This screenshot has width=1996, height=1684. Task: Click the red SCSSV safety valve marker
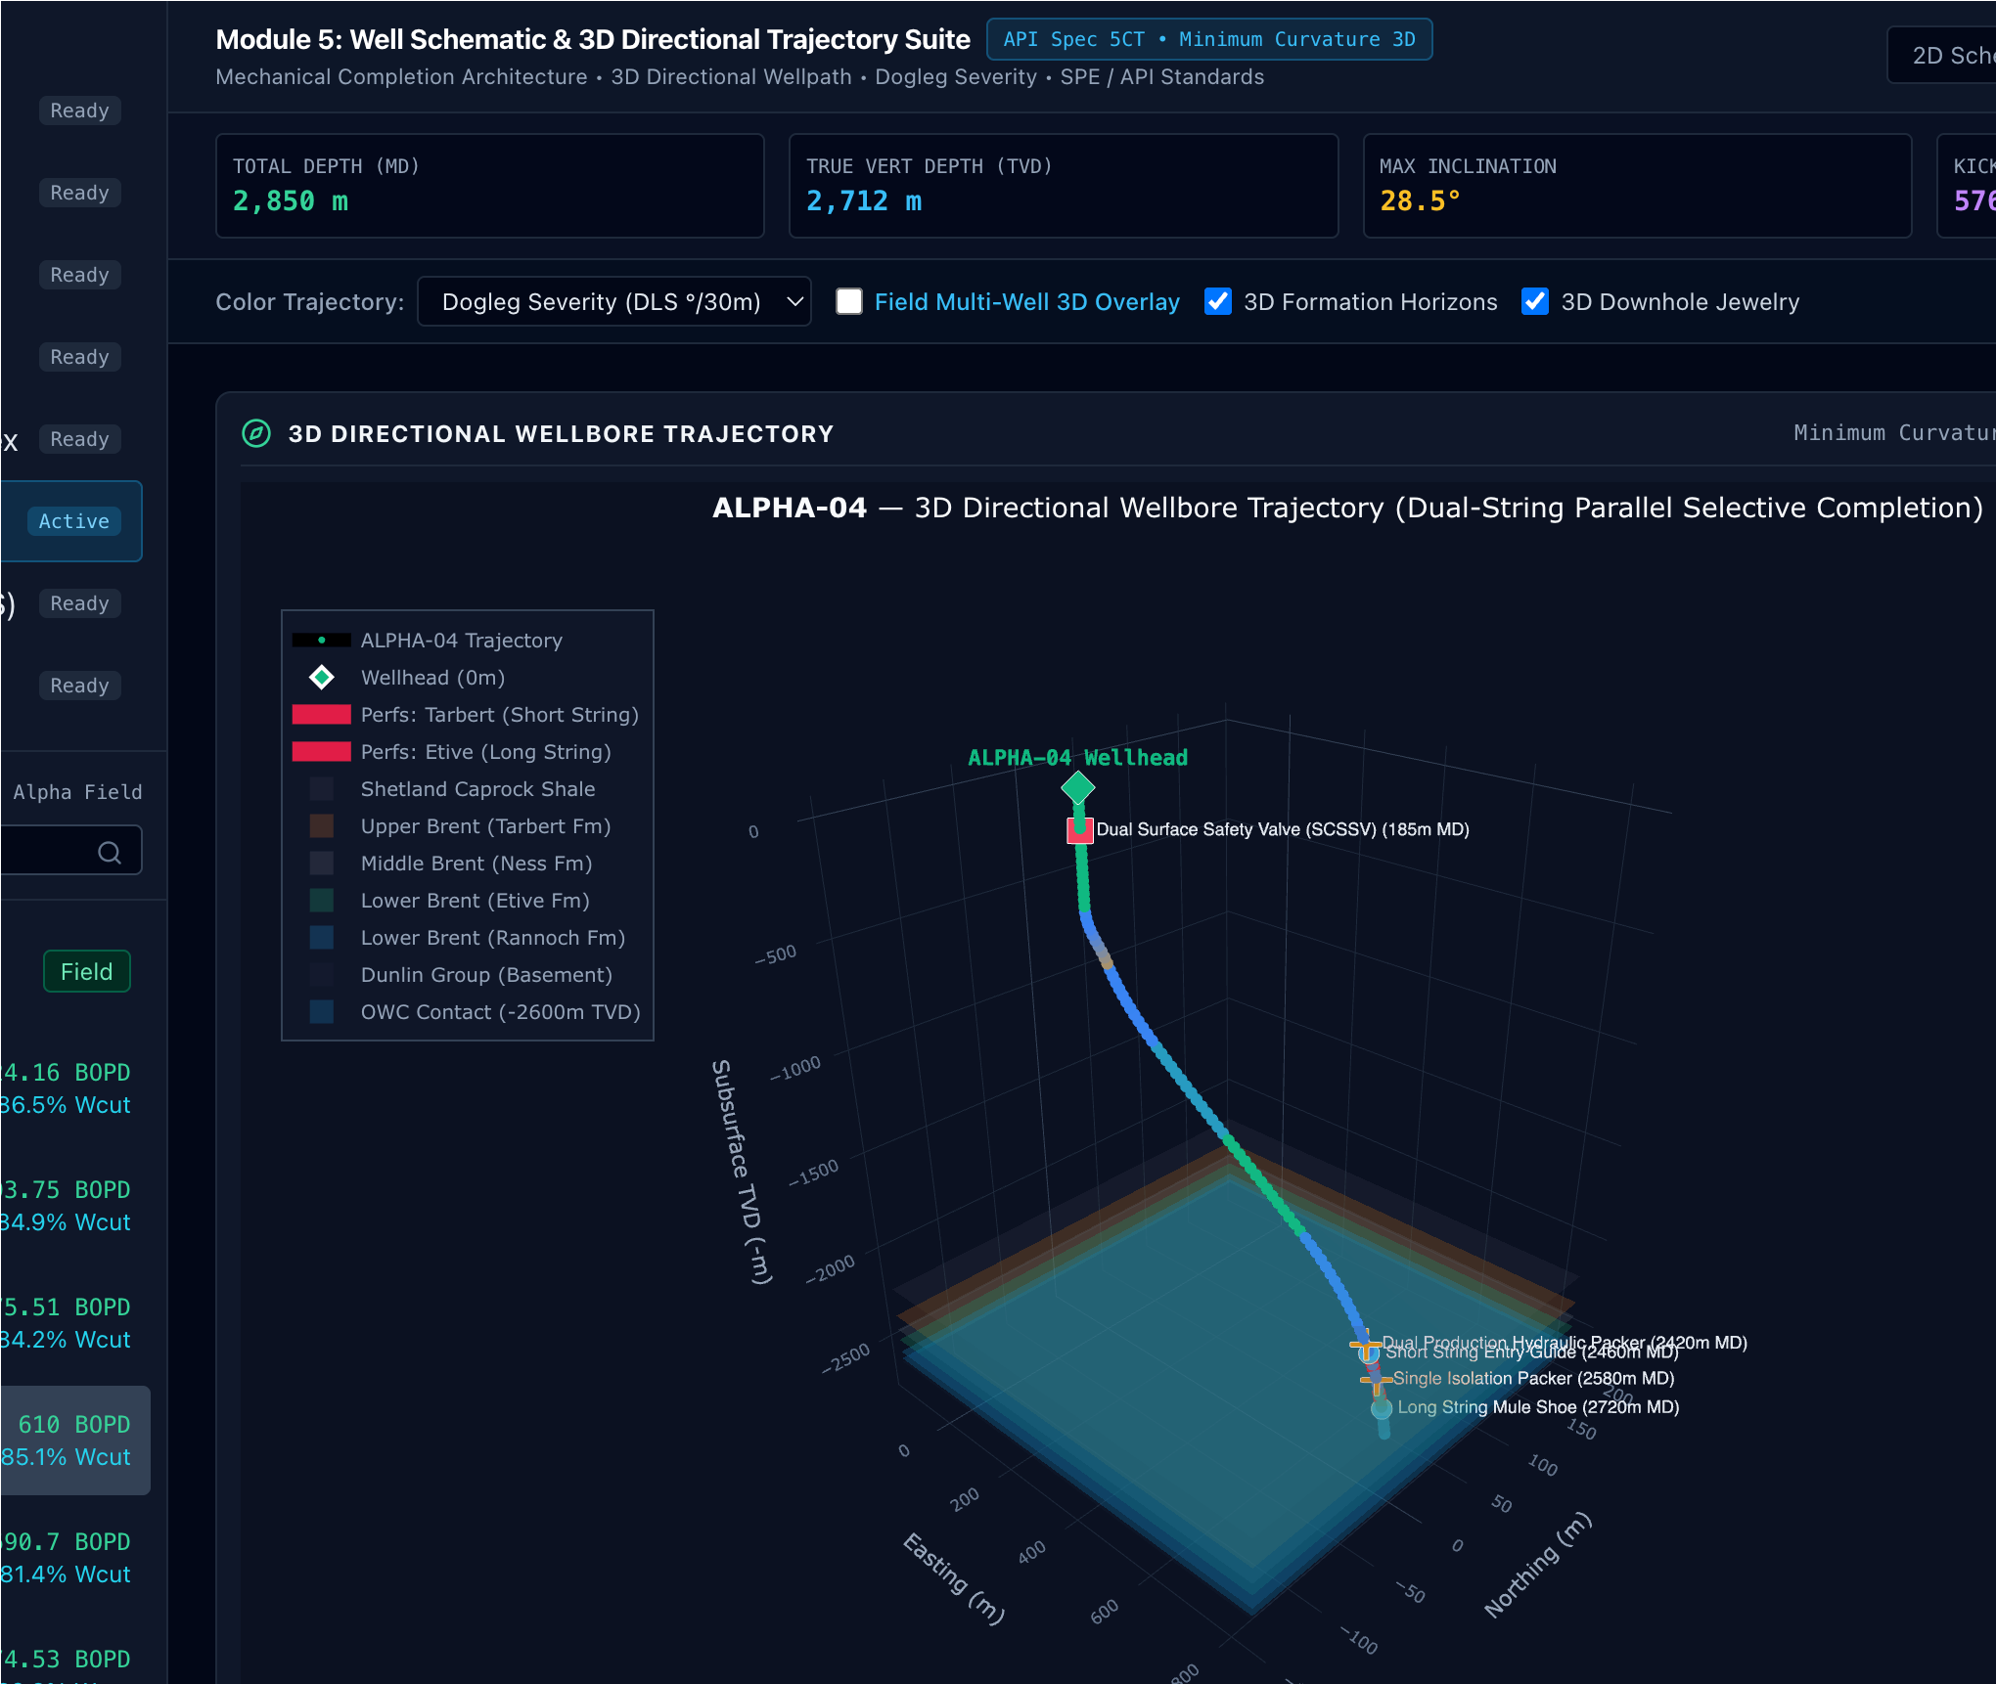[x=1079, y=830]
